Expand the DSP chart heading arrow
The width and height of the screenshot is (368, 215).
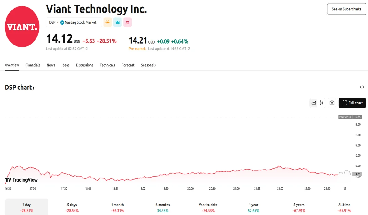[33, 88]
